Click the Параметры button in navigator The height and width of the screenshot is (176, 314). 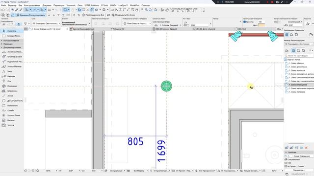point(299,170)
